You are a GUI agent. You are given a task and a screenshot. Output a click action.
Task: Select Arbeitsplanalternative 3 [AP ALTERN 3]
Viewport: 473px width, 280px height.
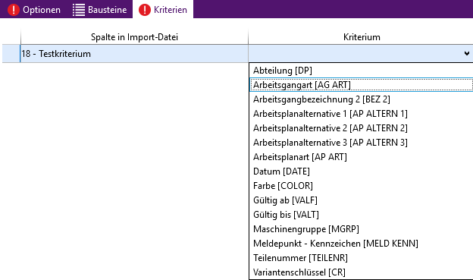pyautogui.click(x=361, y=143)
